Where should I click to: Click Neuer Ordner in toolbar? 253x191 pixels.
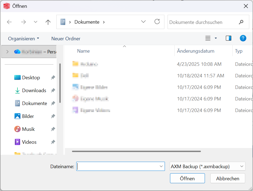coord(66,39)
